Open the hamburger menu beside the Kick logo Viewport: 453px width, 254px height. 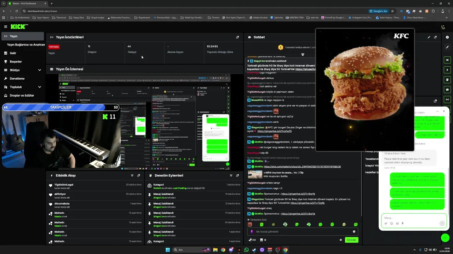5,26
